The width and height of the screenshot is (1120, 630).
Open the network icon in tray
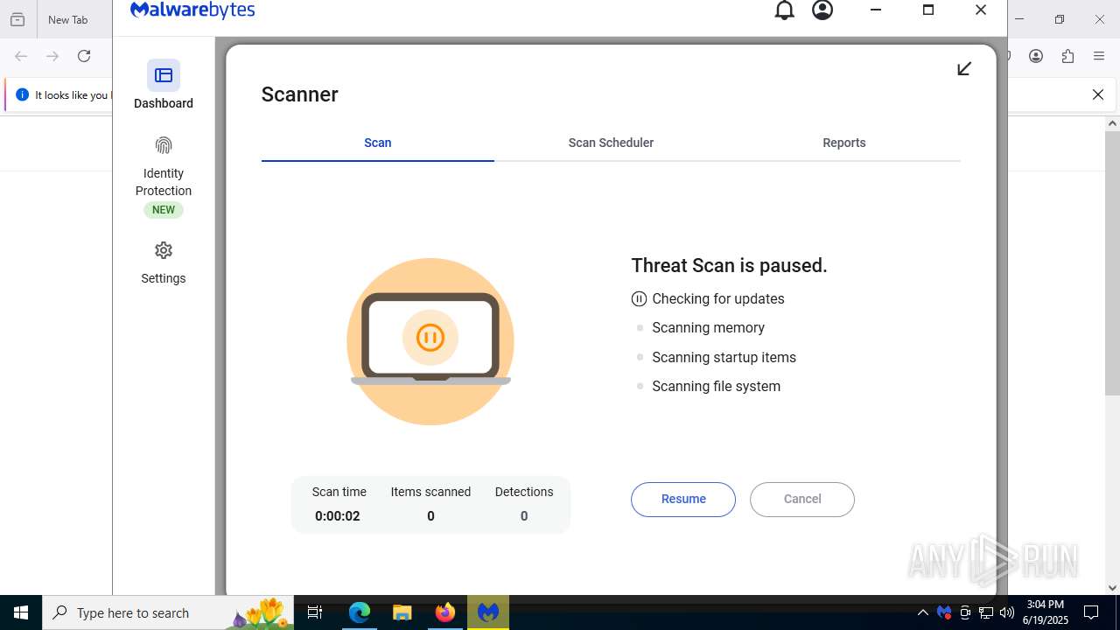[x=986, y=612]
